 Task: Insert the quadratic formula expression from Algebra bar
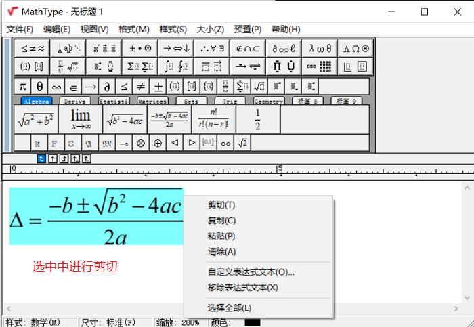click(169, 120)
